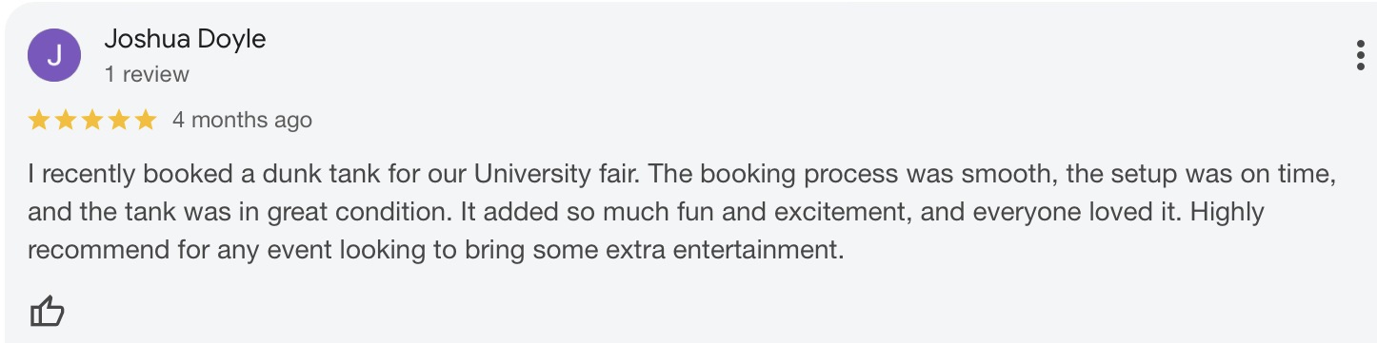
Task: Click the thumbs-up helpful icon
Action: (47, 311)
